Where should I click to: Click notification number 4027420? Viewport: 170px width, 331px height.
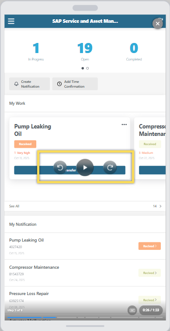tap(16, 247)
